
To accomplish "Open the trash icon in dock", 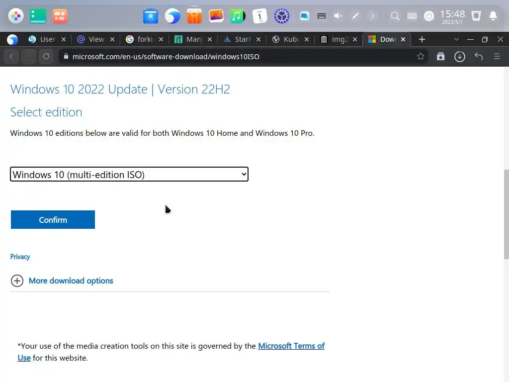I will (x=476, y=16).
